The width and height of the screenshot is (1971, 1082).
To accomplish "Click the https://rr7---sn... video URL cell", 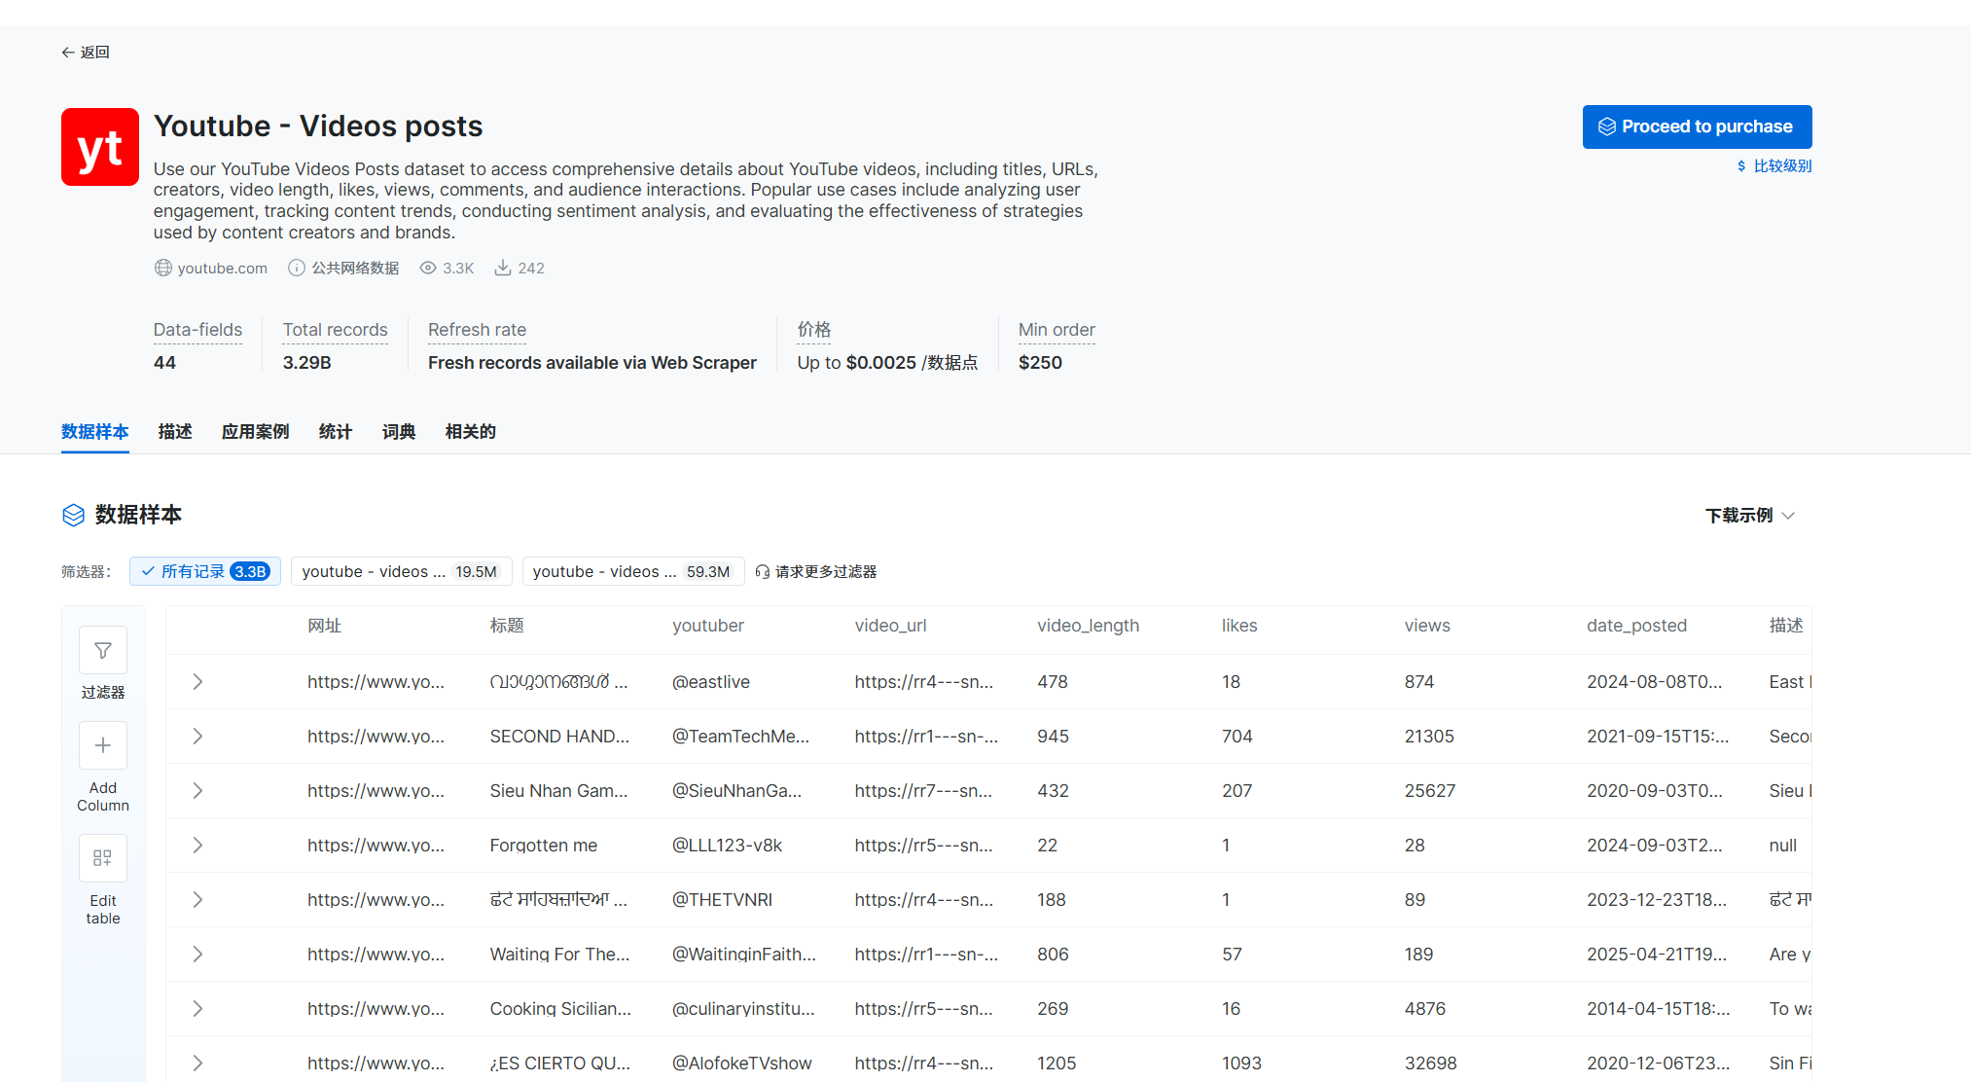I will [x=923, y=791].
